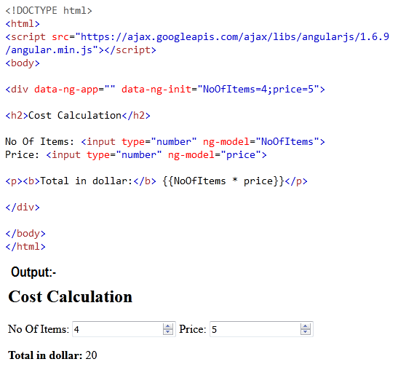Click the angularjs script src URL line
Image resolution: width=414 pixels, height=367 pixels.
(197, 36)
